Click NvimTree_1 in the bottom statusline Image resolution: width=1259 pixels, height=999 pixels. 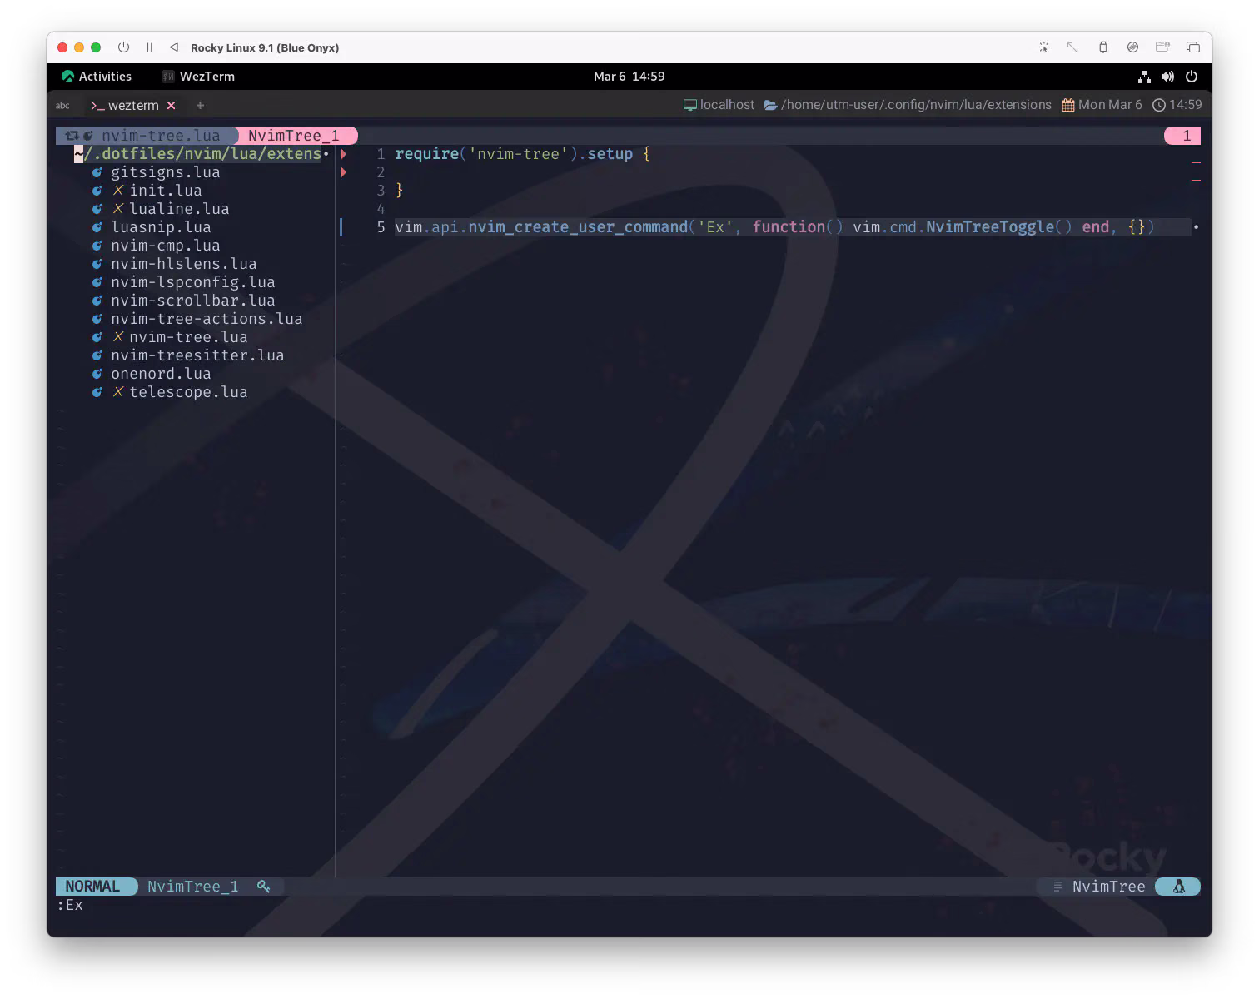pos(192,887)
